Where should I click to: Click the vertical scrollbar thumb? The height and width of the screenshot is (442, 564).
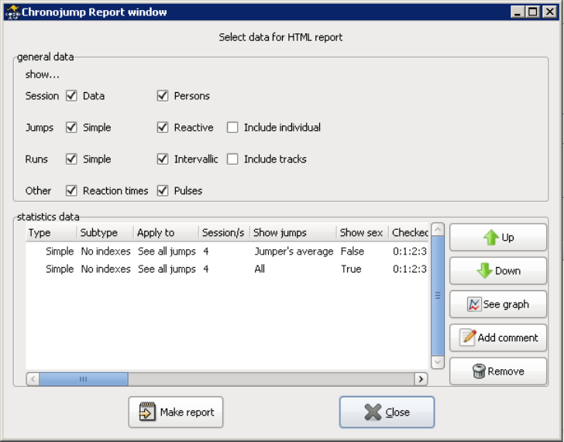(x=438, y=296)
